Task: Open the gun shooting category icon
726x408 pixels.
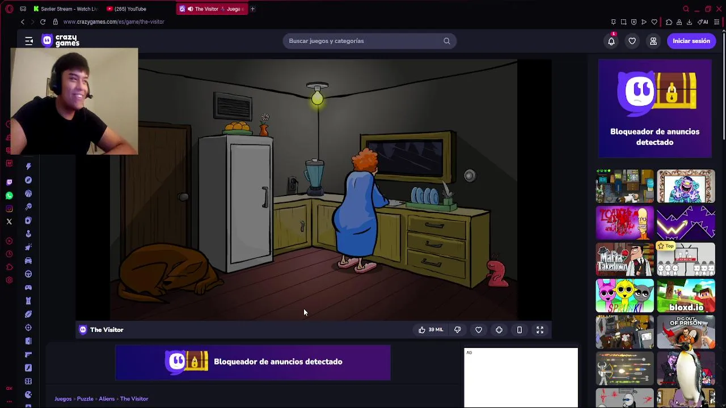Action: [x=28, y=355]
